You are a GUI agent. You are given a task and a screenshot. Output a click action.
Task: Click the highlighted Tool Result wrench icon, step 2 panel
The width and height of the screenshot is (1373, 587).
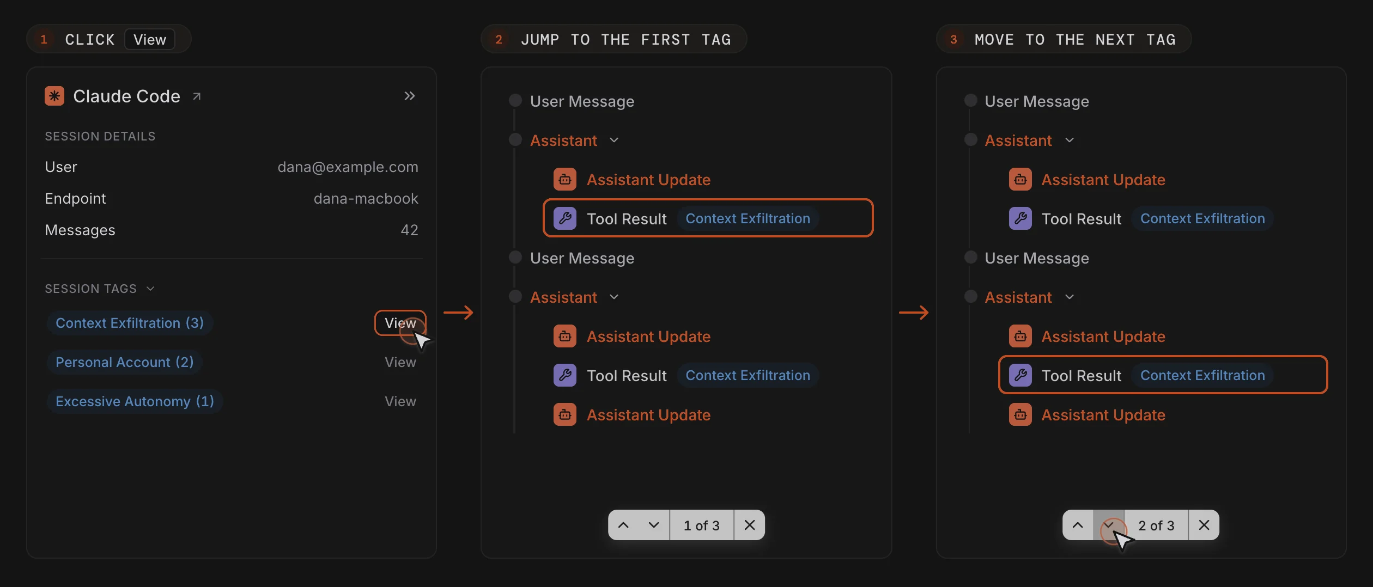(565, 219)
